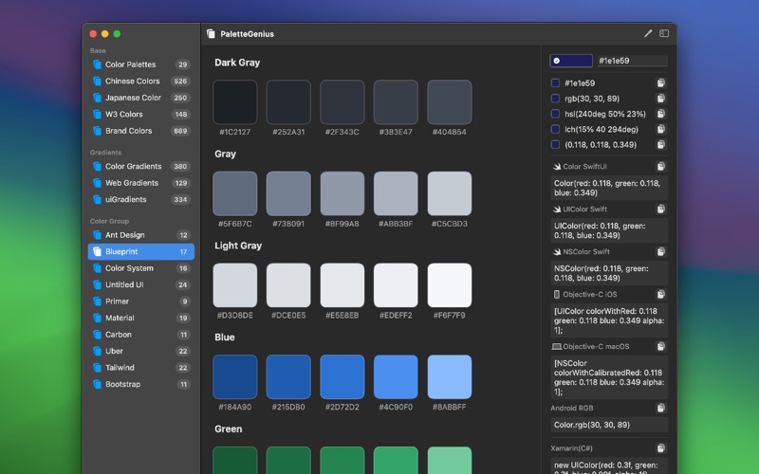Choose the #ABB3BF gray swatch
This screenshot has width=759, height=474.
396,193
